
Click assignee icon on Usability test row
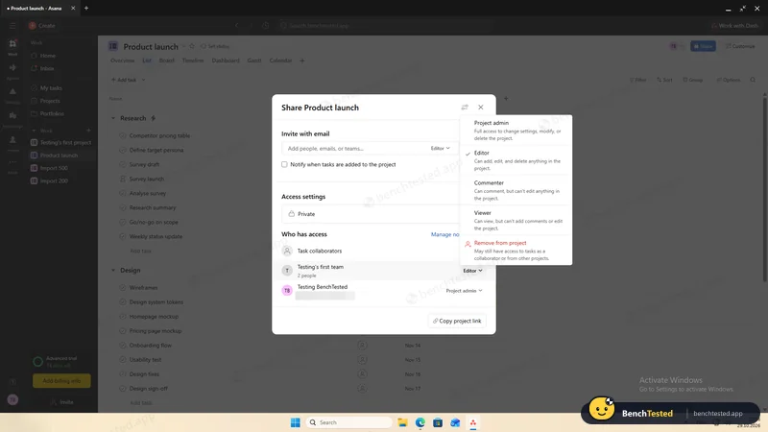pyautogui.click(x=362, y=359)
